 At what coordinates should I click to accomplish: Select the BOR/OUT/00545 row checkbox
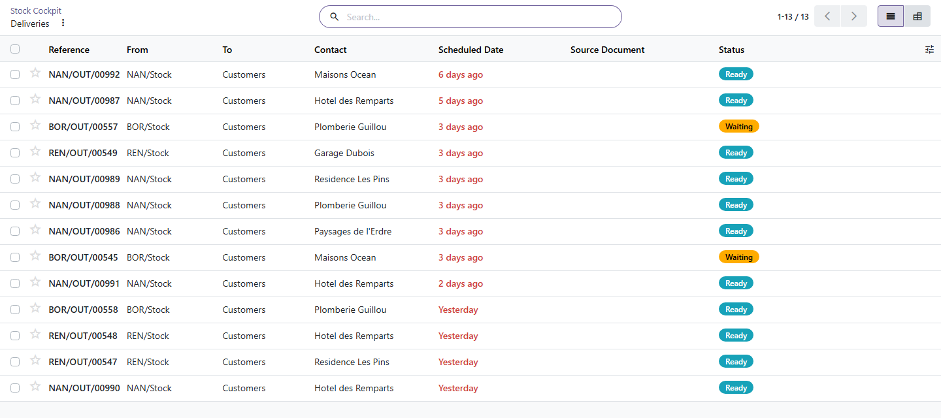15,257
